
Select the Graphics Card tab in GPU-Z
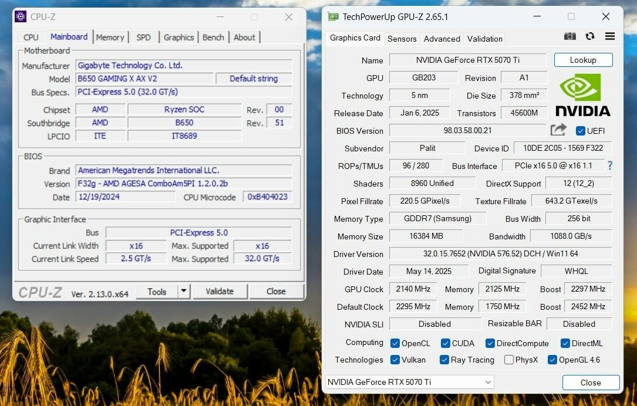coord(355,38)
